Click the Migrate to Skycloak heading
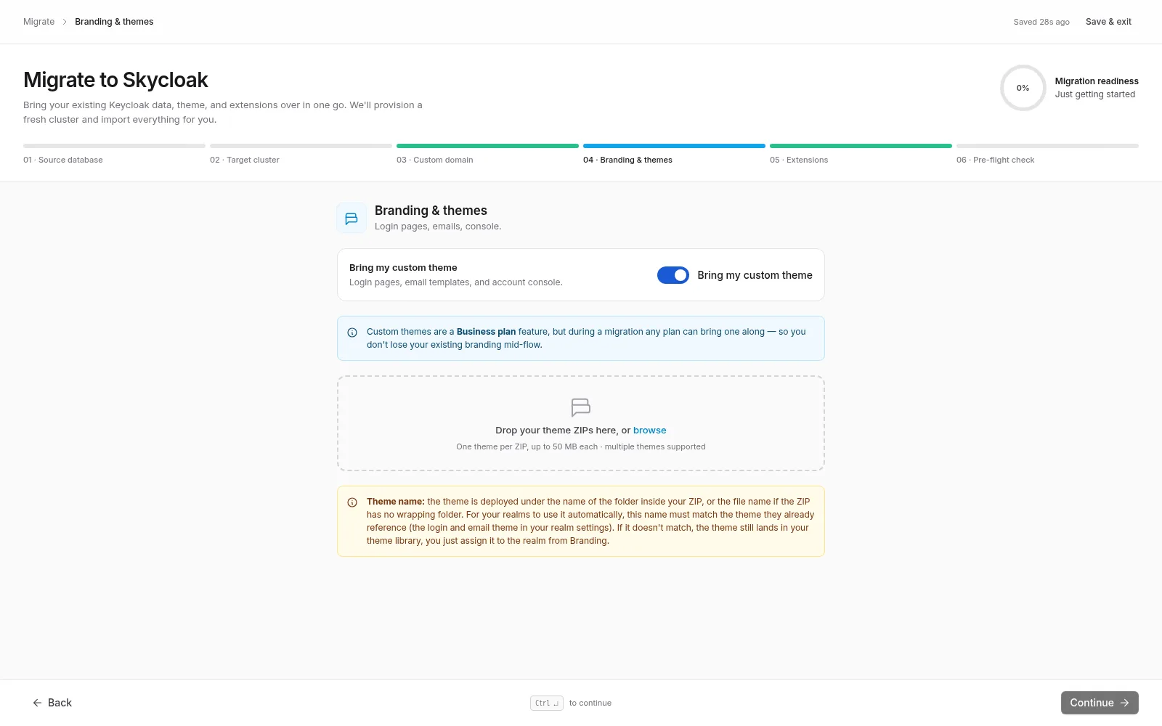The width and height of the screenshot is (1162, 726). [115, 80]
